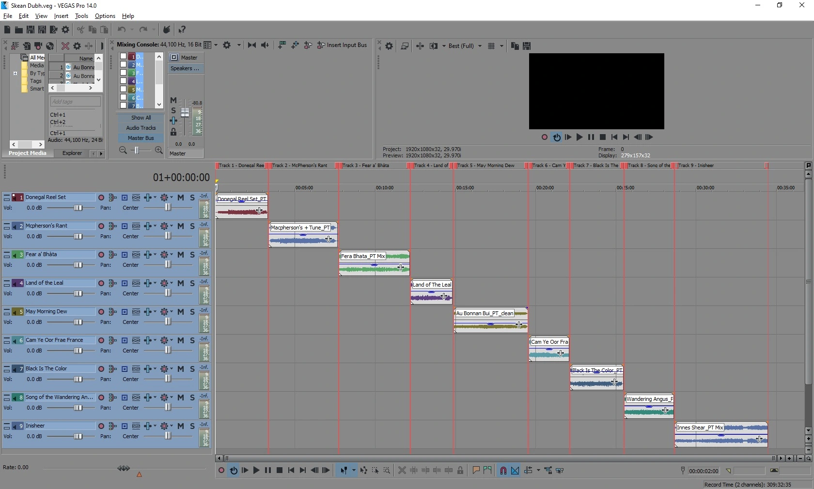Click the Inisheer track pan slider handle

[x=168, y=436]
